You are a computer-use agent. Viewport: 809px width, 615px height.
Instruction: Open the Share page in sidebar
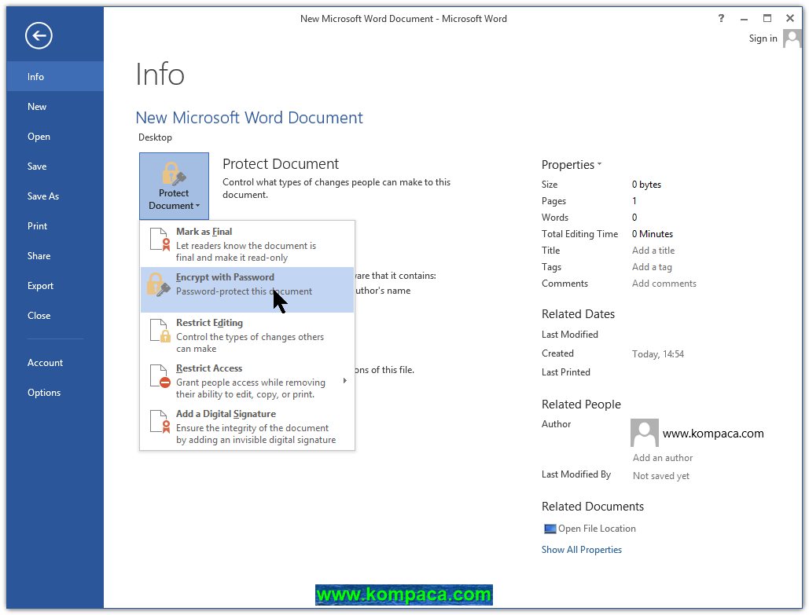tap(55, 256)
